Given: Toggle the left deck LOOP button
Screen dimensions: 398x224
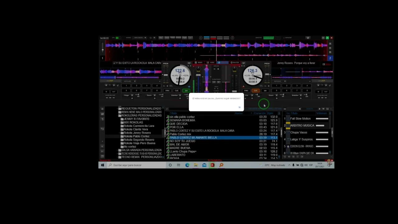Looking at the screenshot, I should click(x=110, y=81).
